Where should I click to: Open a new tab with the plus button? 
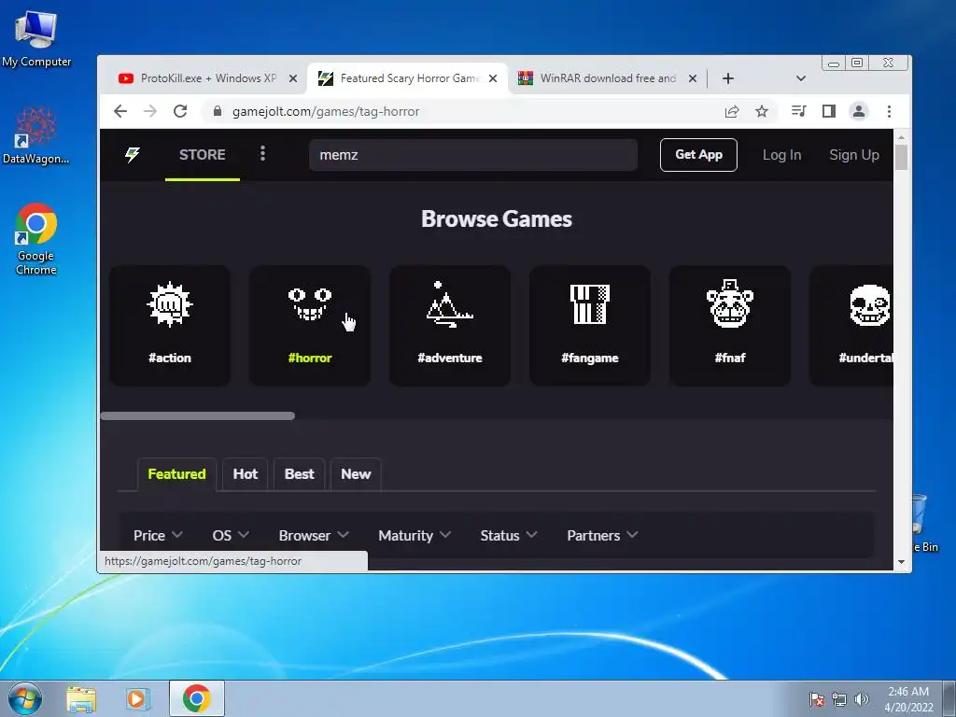(728, 78)
